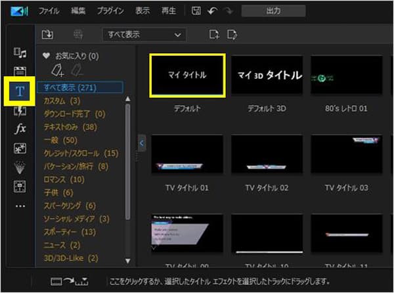Open the Audio Mixing Room icon
Viewport: 394px width, 293px height.
tap(20, 187)
